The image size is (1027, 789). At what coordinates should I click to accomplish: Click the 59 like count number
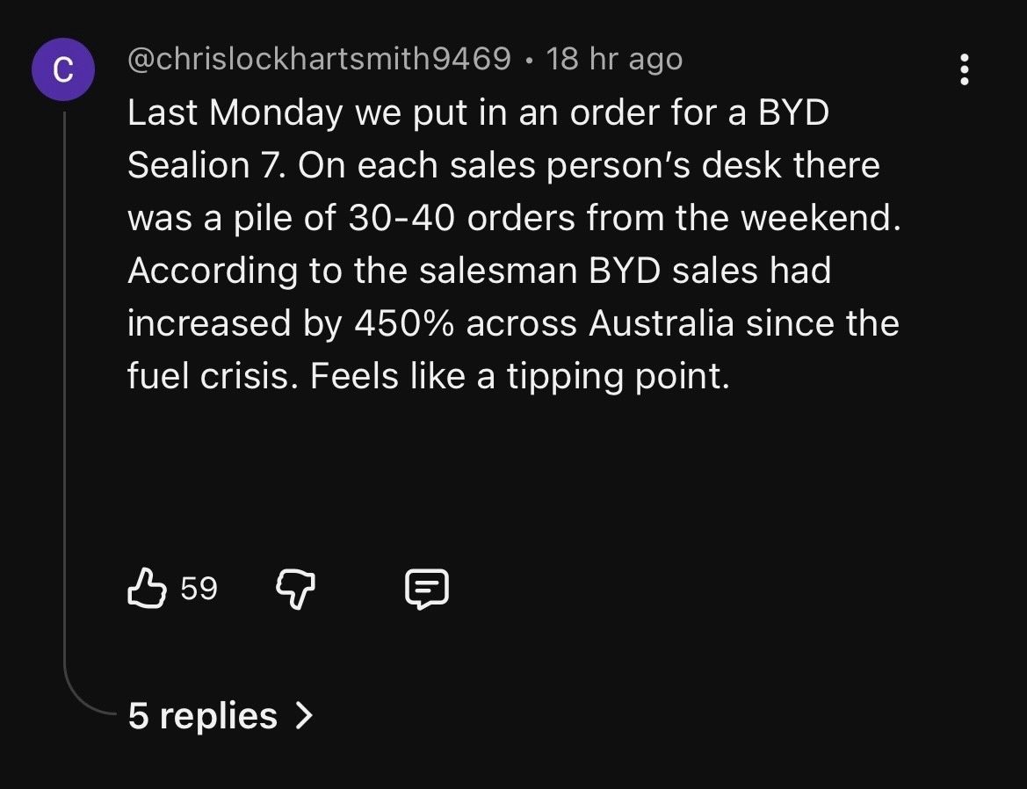pyautogui.click(x=199, y=589)
